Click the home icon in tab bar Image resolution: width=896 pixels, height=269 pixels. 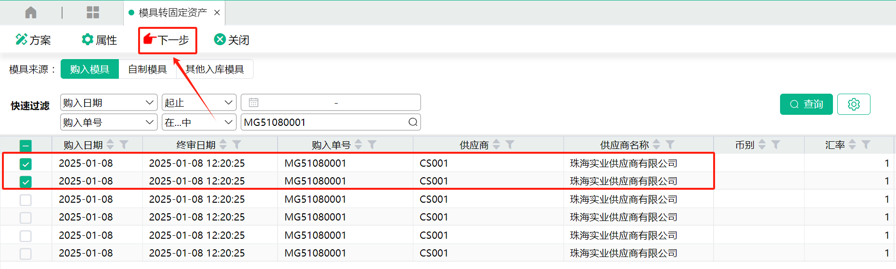(x=31, y=12)
